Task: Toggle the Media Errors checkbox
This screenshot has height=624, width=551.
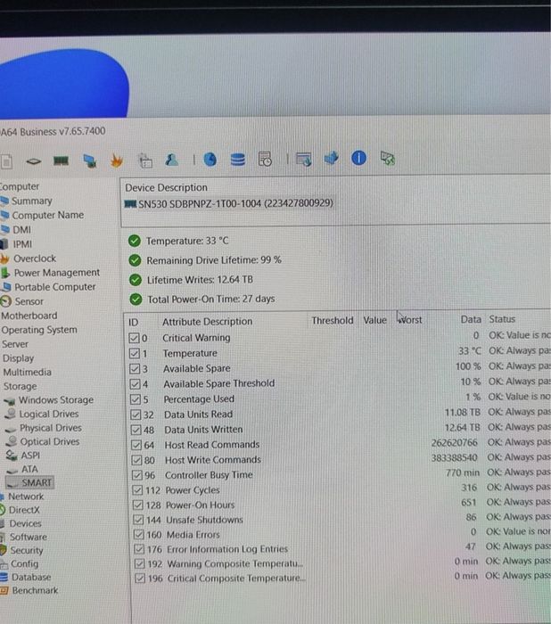Action: point(138,535)
